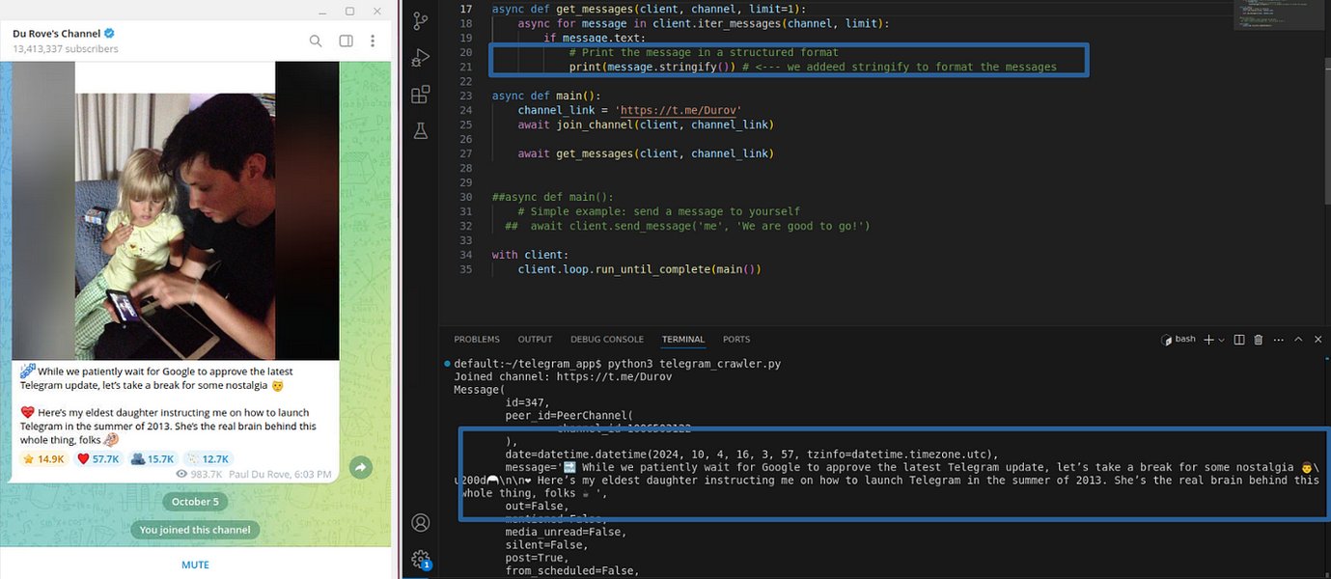Viewport: 1331px width, 579px height.
Task: Open terminal panel more actions menu
Action: pos(1278,340)
